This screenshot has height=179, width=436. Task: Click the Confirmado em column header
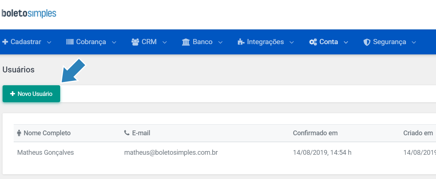(315, 133)
